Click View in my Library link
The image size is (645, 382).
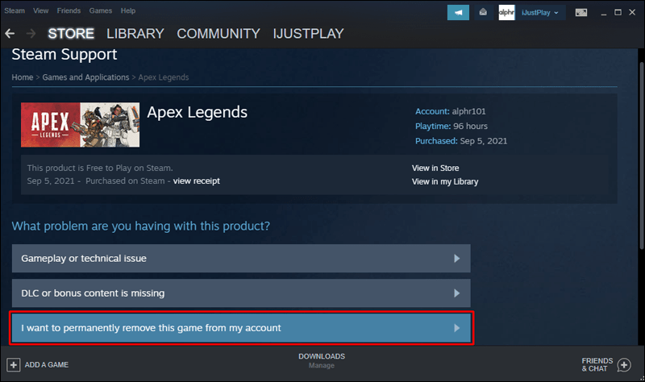(x=445, y=182)
